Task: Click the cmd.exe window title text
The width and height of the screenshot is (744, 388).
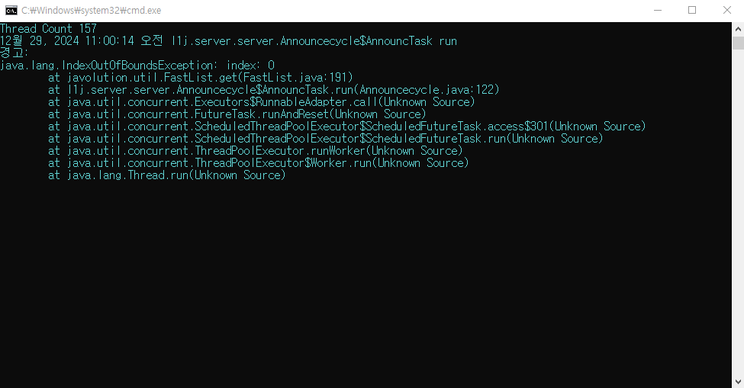Action: pyautogui.click(x=91, y=11)
